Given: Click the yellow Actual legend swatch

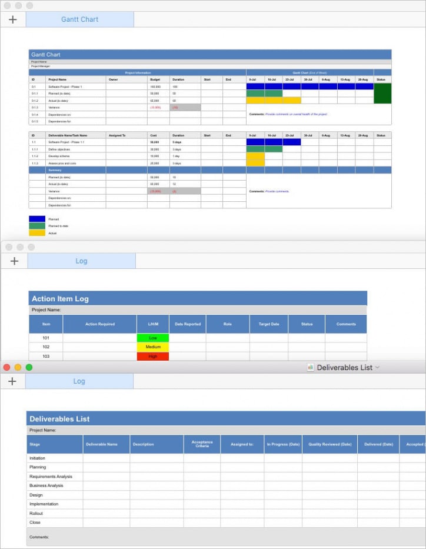Looking at the screenshot, I should [37, 233].
